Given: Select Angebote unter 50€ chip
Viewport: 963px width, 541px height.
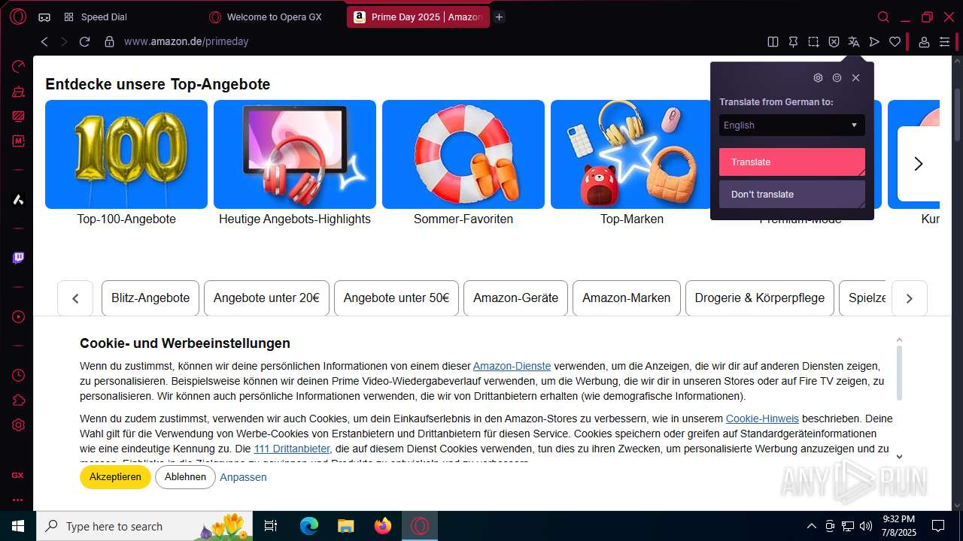Looking at the screenshot, I should click(x=396, y=298).
